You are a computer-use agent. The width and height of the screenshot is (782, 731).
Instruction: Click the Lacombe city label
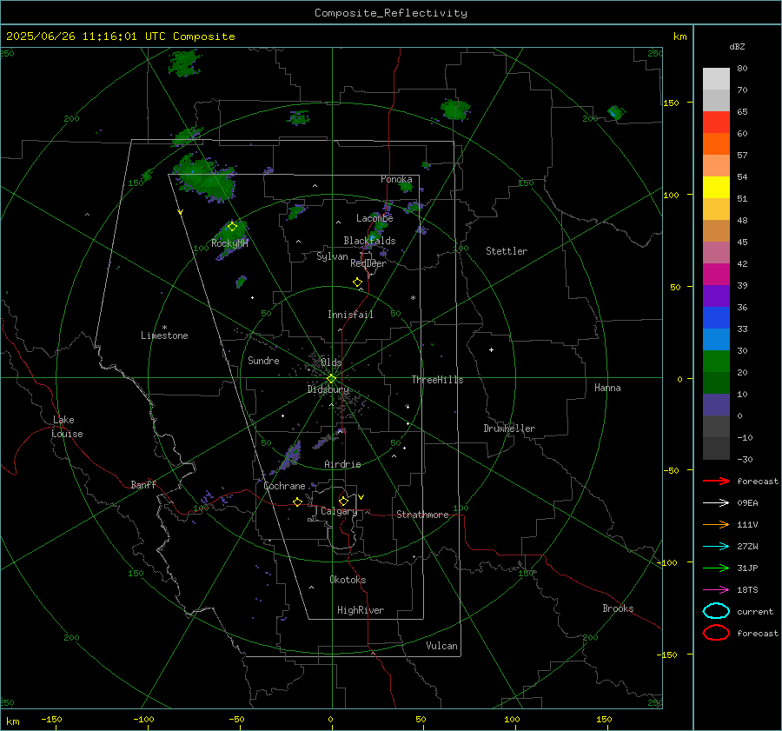tap(374, 218)
